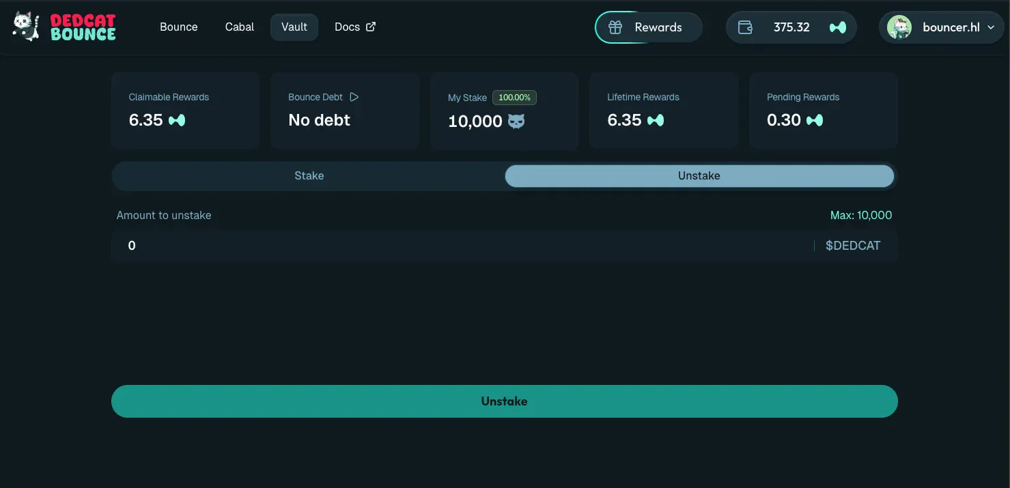Click the cat icon in My Stake
The image size is (1010, 488).
tap(516, 121)
